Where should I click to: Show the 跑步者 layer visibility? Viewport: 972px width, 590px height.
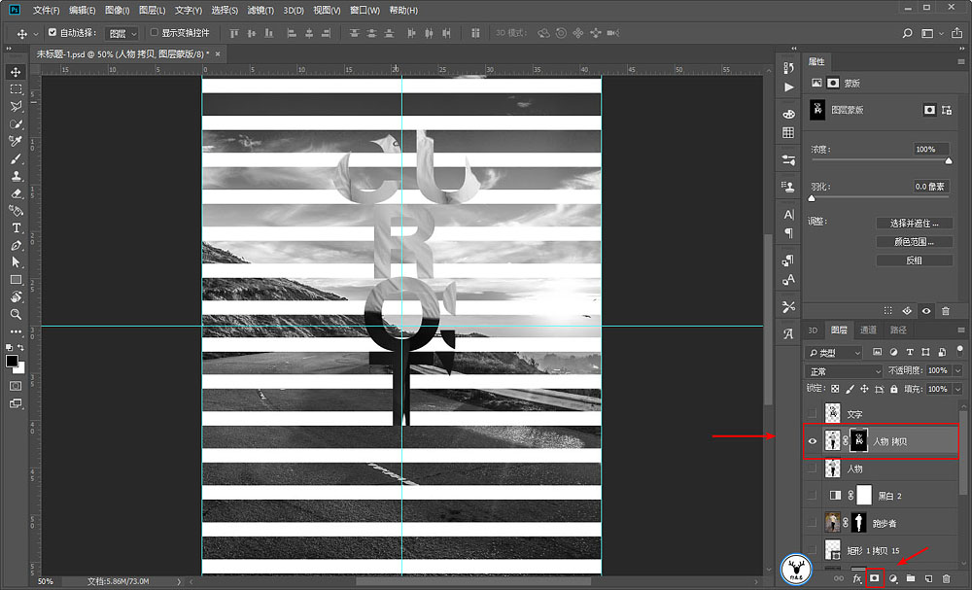click(x=812, y=523)
